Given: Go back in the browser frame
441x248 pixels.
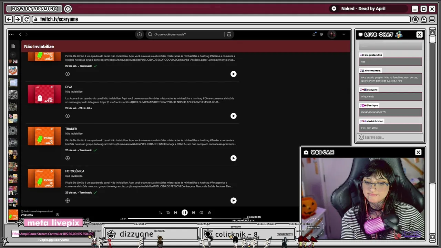Looking at the screenshot, I should 9,19.
